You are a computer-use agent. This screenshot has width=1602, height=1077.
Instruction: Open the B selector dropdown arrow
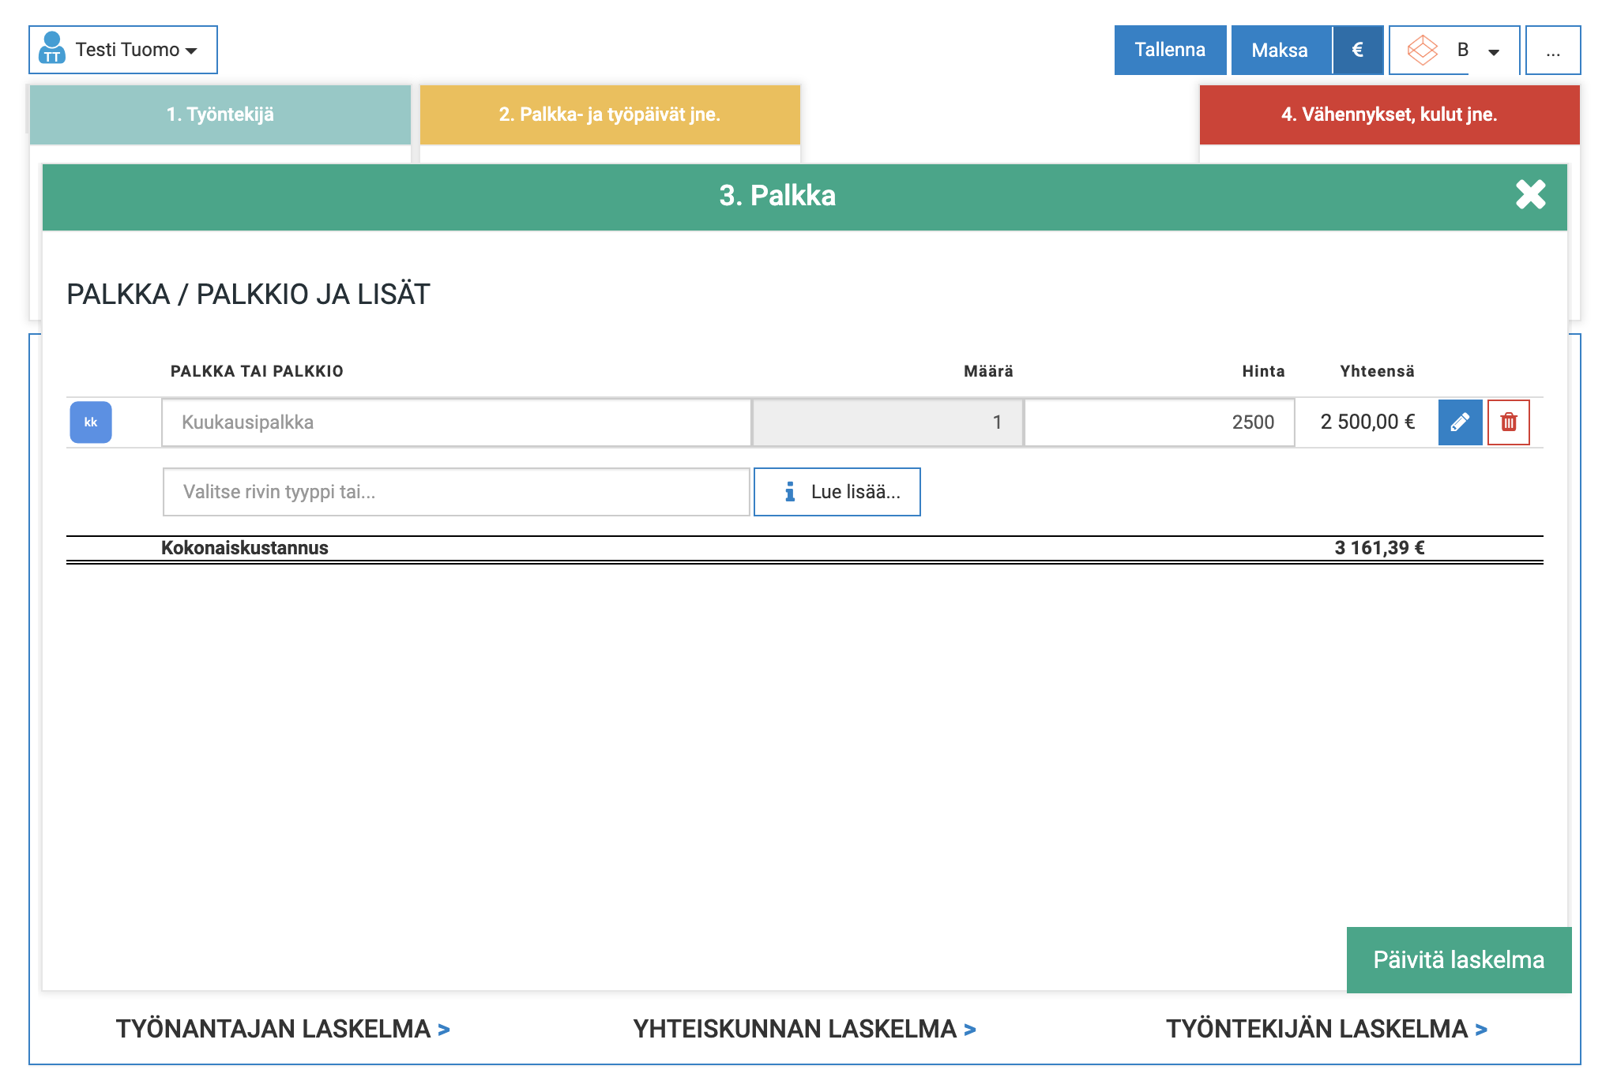[x=1493, y=52]
